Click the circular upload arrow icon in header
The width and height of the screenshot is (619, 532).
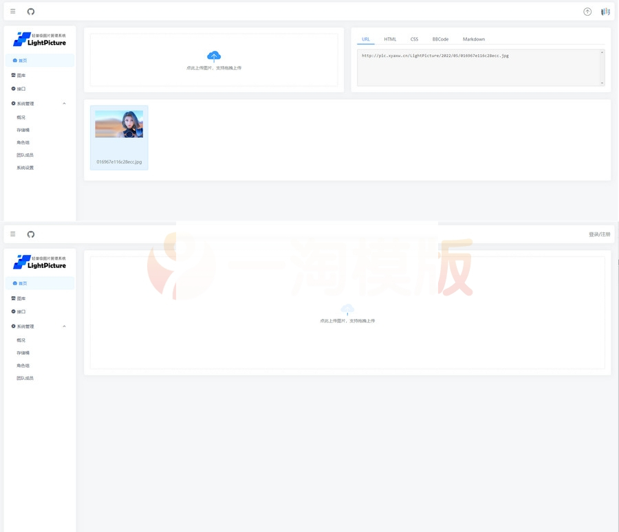[x=587, y=12]
